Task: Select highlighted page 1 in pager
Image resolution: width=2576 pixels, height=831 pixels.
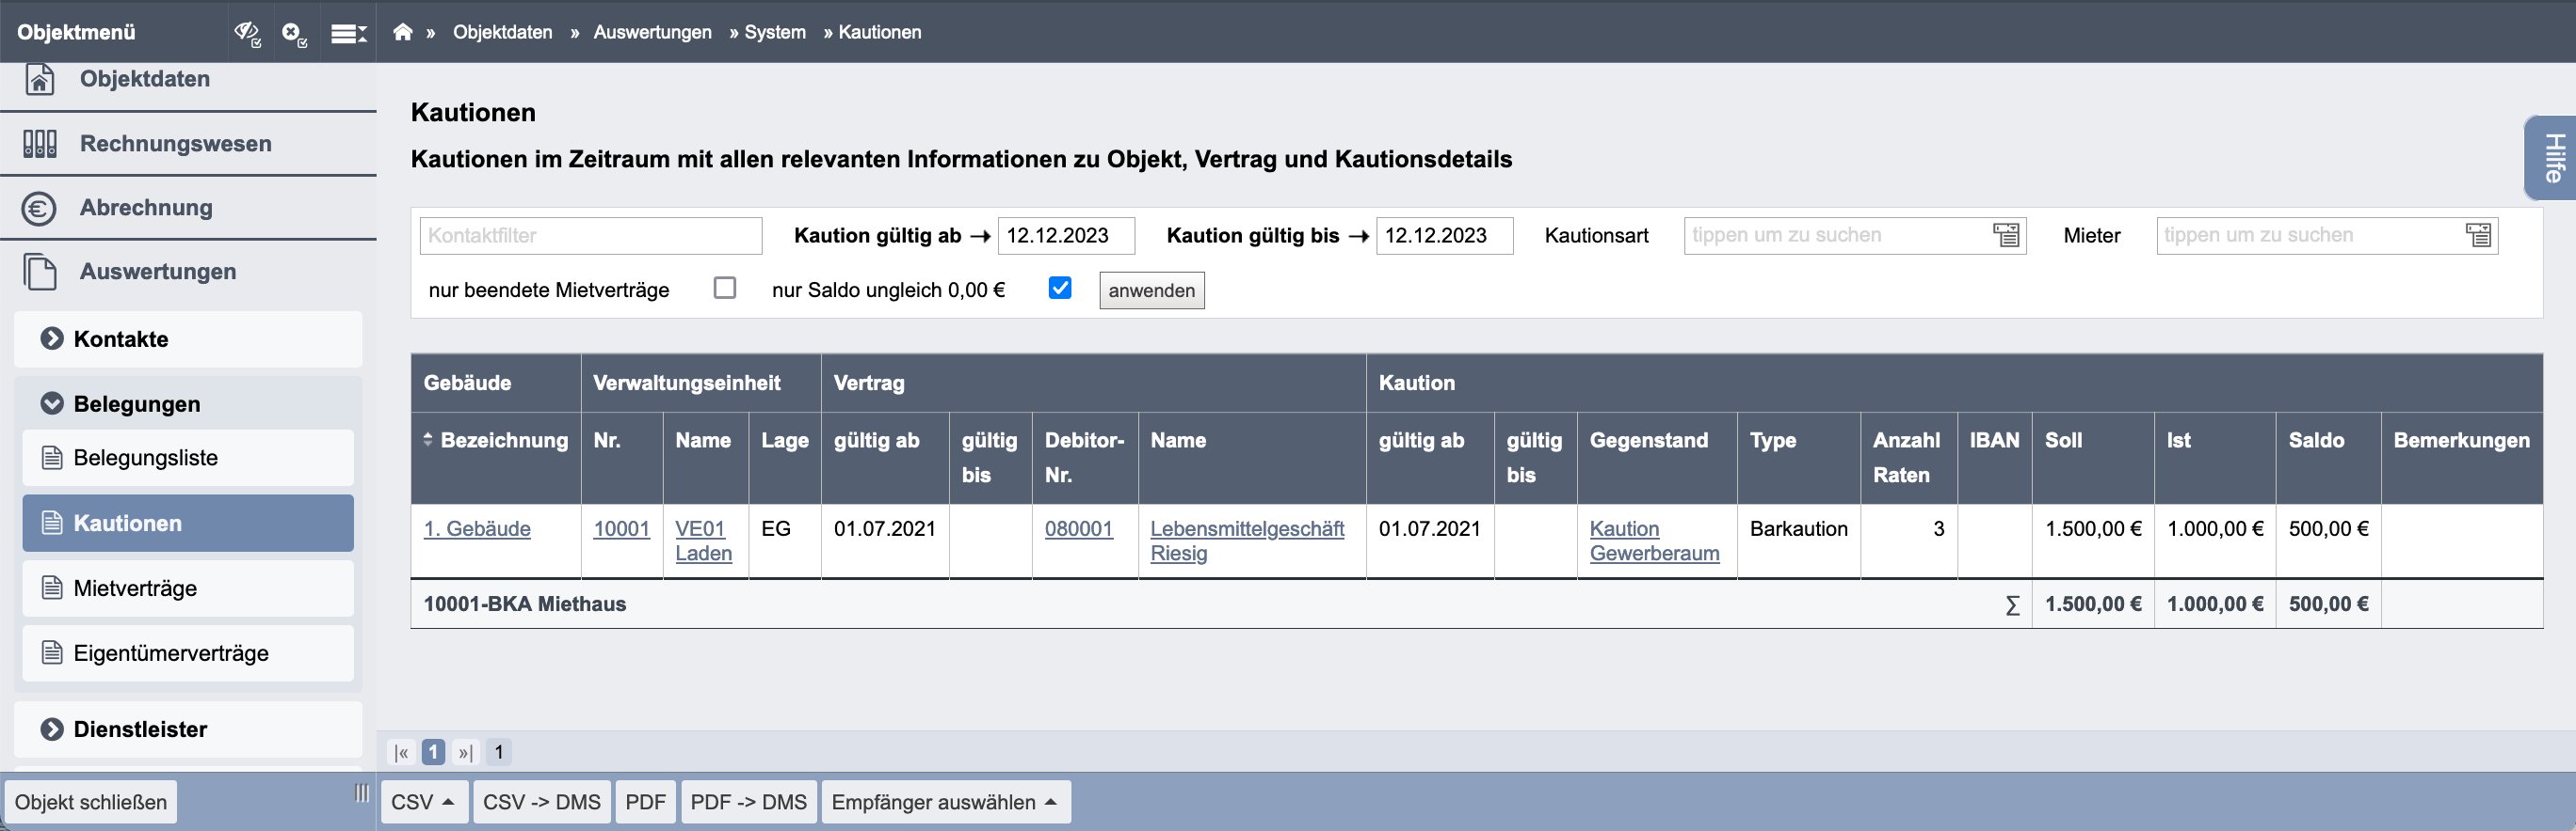Action: click(x=433, y=752)
